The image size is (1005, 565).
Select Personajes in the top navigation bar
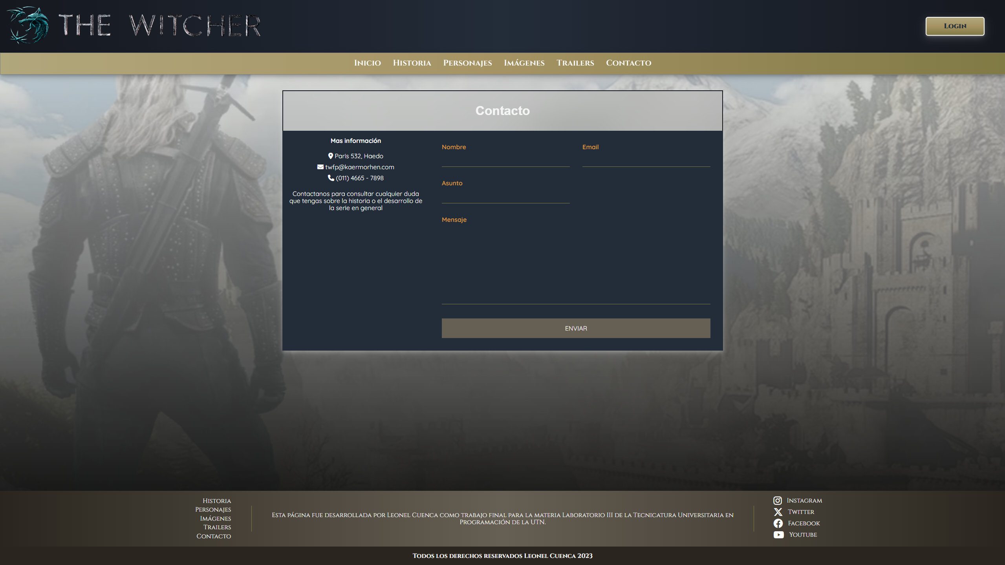click(467, 63)
